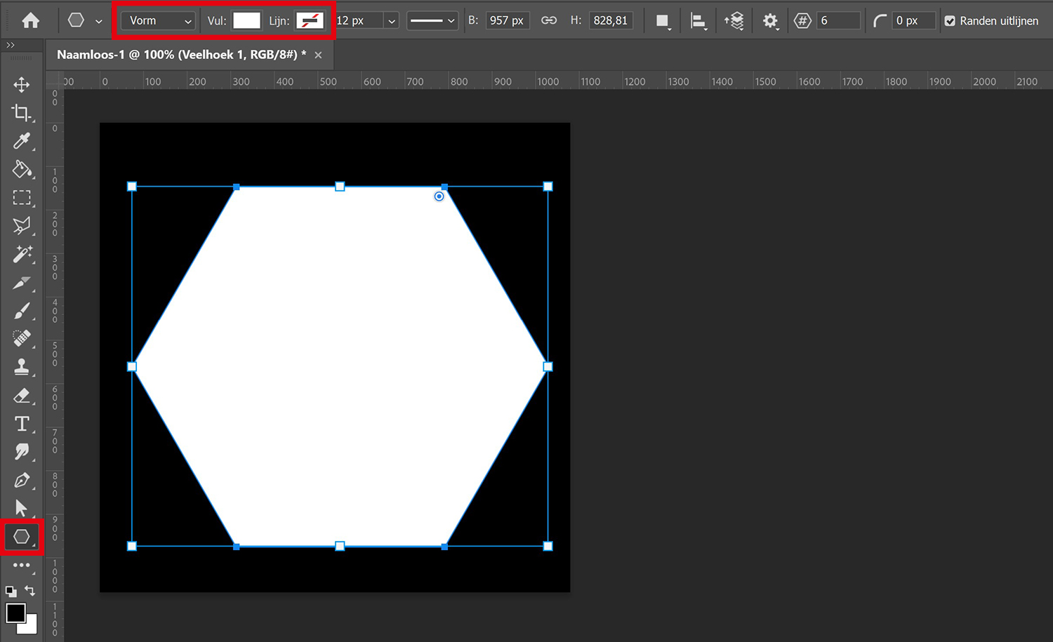The height and width of the screenshot is (642, 1053).
Task: Toggle the link width and height icon
Action: [x=549, y=20]
